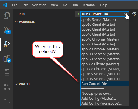This screenshot has height=109, width=138.
Task: Open the Selection menu
Action: coord(39,5)
